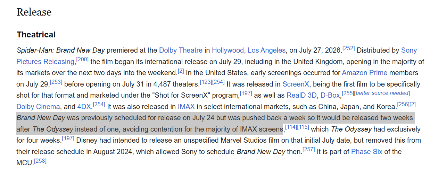Open the IMAX link
This screenshot has height=170, width=430.
186,107
